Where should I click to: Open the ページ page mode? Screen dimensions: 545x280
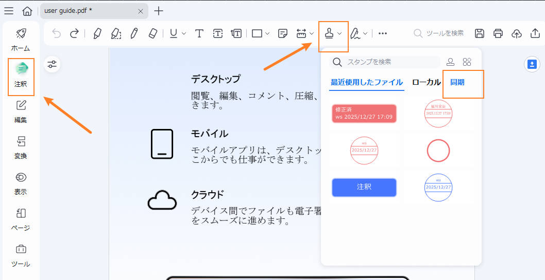click(x=21, y=219)
